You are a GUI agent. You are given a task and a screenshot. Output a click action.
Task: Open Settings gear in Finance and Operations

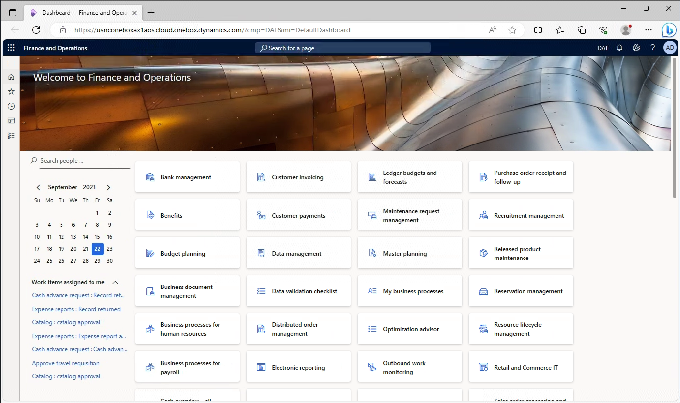tap(636, 48)
